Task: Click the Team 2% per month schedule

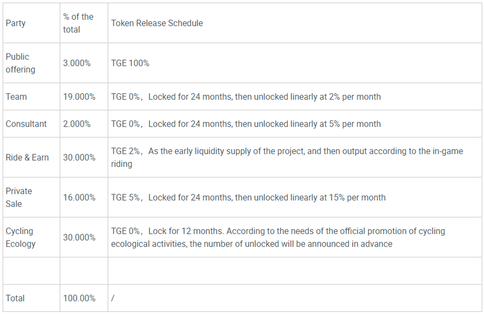Action: (x=246, y=97)
